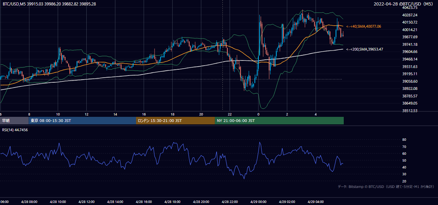Viewport: 438px width, 205px height.
Task: Click the RSI axis level 80
Action: click(404, 140)
